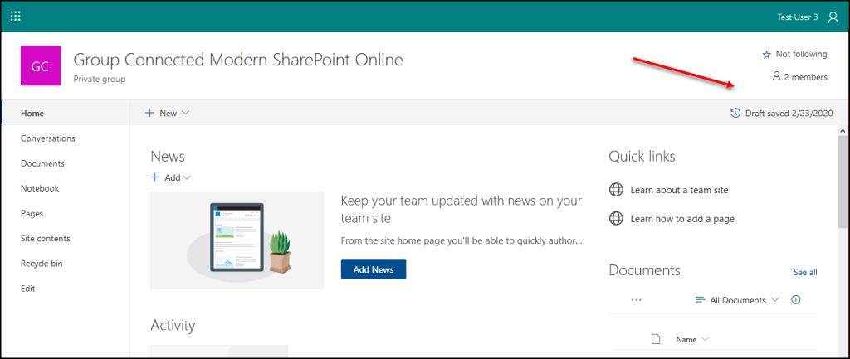Open Site contents in the left navigation
The height and width of the screenshot is (359, 850).
[46, 239]
